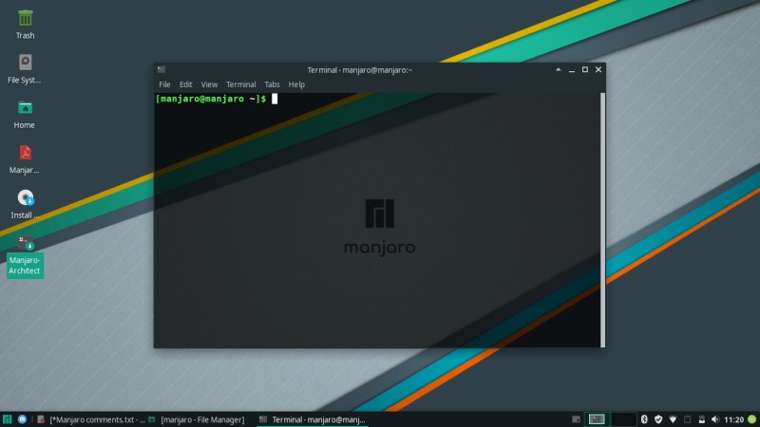The image size is (760, 427).
Task: Open the clipboard manager tray icon
Action: tap(687, 419)
